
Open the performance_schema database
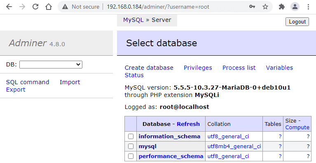point(171,156)
